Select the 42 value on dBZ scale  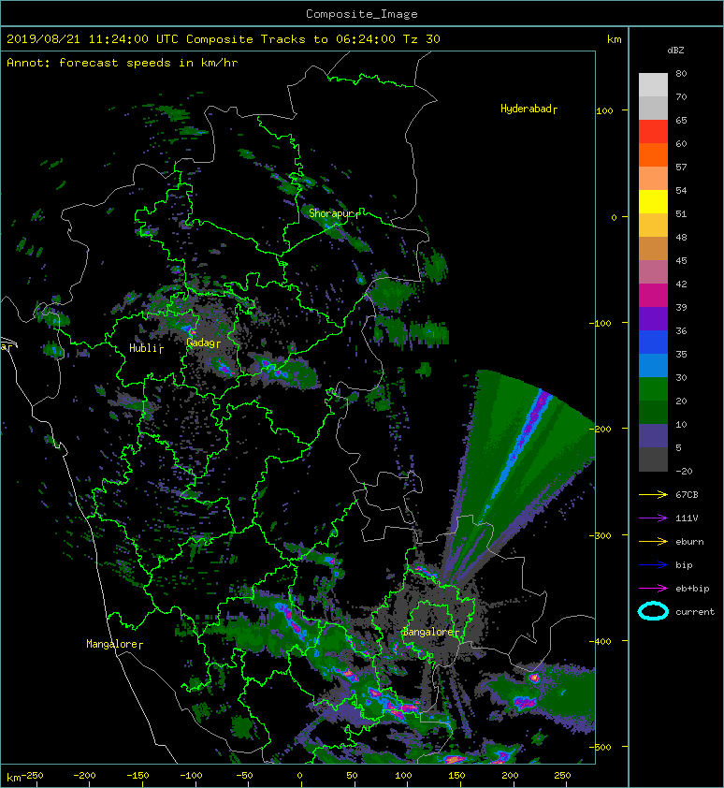[x=681, y=284]
